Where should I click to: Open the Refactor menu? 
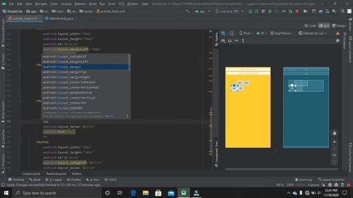click(x=80, y=4)
